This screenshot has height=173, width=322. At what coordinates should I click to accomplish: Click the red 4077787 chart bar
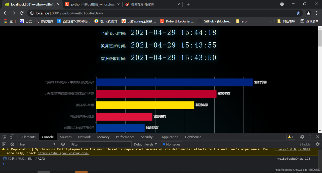(156, 94)
